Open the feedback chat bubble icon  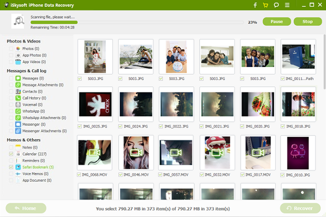277,5
